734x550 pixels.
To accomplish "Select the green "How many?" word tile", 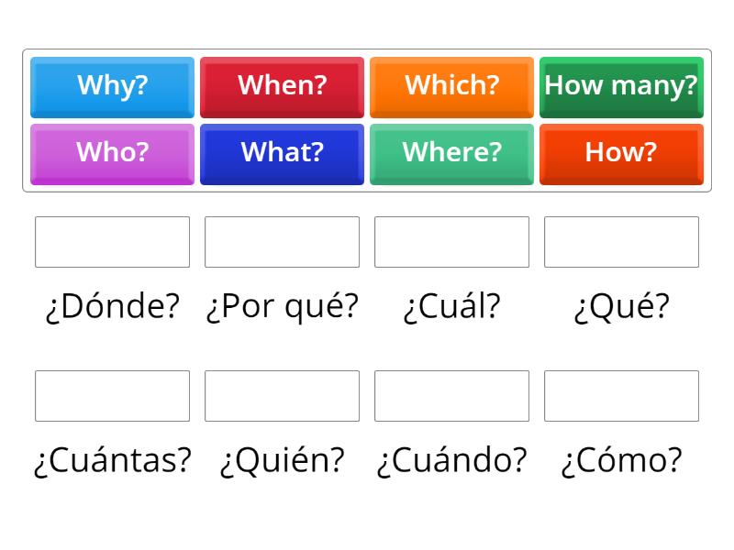I will pyautogui.click(x=621, y=85).
